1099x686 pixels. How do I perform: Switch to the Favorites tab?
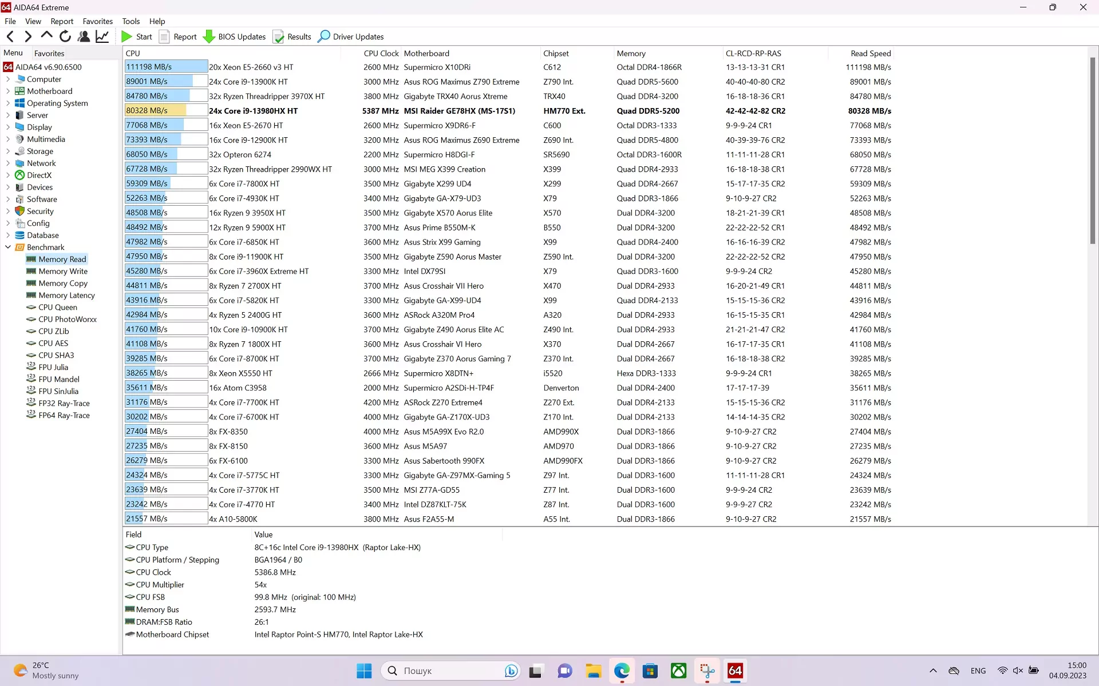coord(49,53)
